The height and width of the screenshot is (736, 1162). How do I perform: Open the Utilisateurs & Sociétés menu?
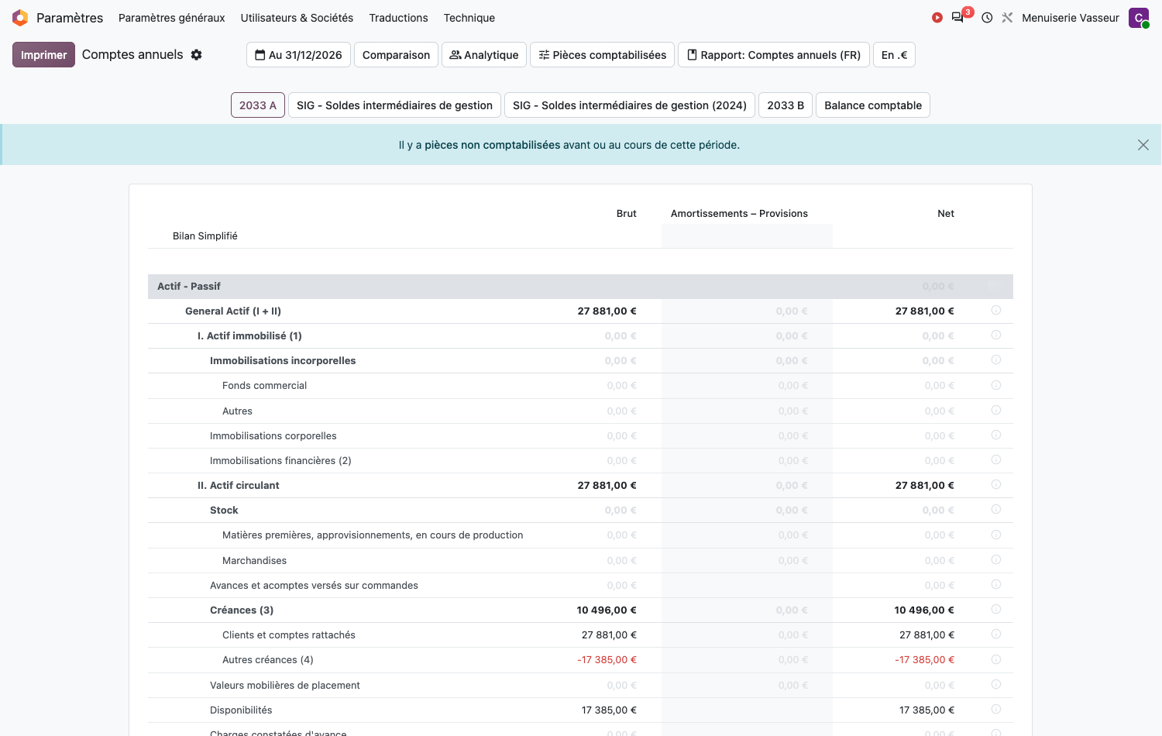(297, 18)
